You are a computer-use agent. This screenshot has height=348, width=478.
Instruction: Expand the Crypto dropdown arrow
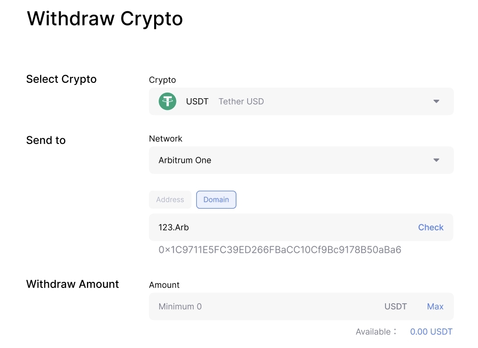coord(436,101)
